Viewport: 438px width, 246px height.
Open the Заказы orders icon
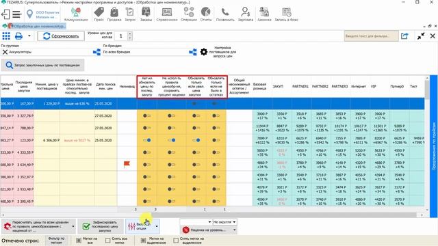point(146,14)
